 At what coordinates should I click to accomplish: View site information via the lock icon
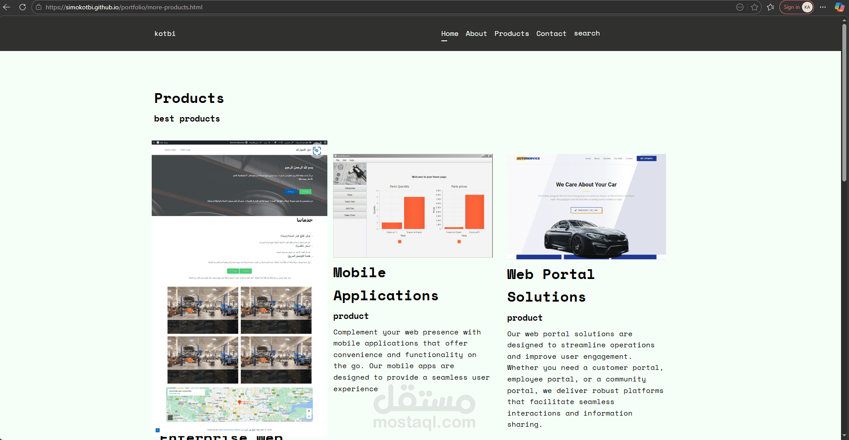[x=39, y=7]
